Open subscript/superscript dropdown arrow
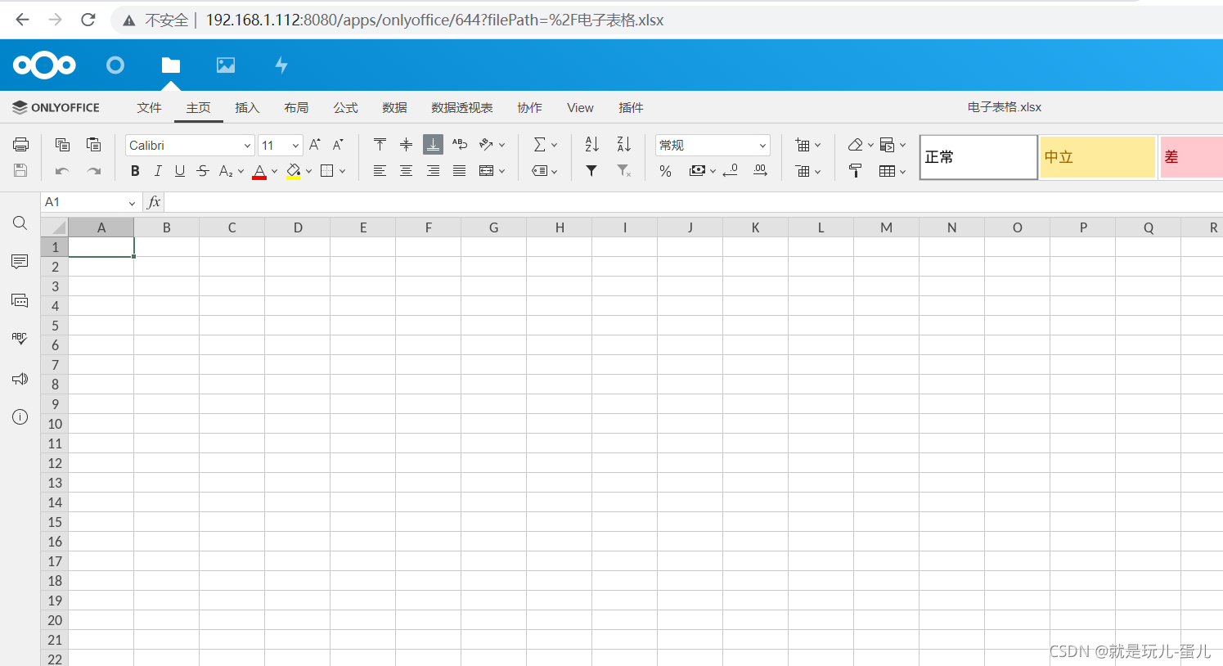The width and height of the screenshot is (1223, 666). click(241, 172)
